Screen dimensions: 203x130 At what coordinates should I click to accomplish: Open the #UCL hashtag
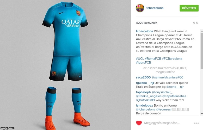pyautogui.click(x=140, y=58)
